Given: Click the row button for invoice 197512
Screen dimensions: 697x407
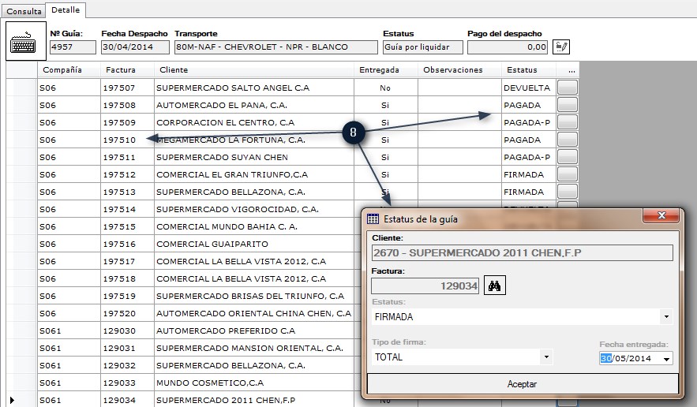Looking at the screenshot, I should click(568, 174).
